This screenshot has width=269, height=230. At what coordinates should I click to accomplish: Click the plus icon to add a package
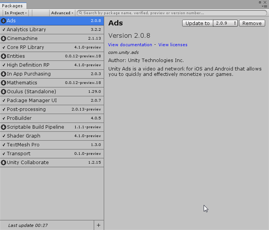tap(99, 225)
